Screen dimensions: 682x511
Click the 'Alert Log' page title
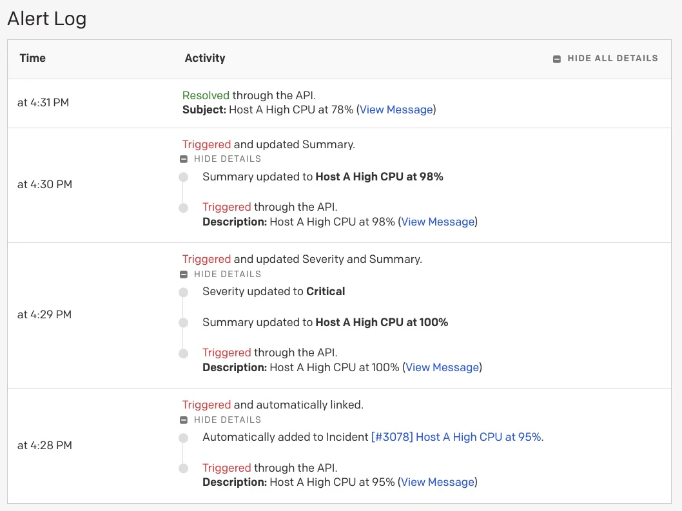47,19
